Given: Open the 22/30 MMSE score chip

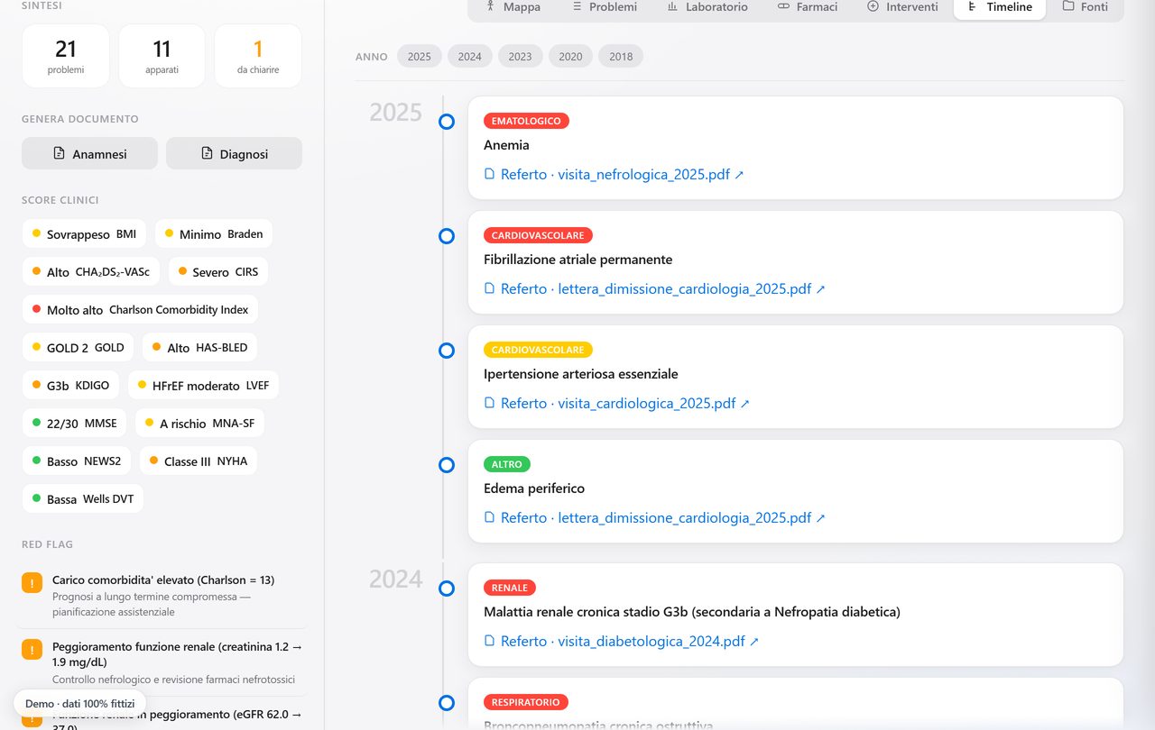Looking at the screenshot, I should tap(74, 424).
